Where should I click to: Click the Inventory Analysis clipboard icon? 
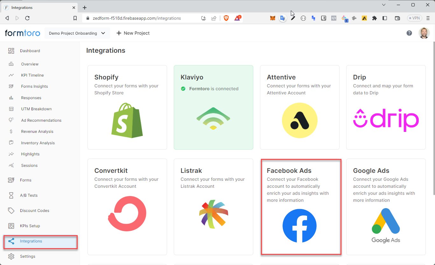(x=11, y=143)
